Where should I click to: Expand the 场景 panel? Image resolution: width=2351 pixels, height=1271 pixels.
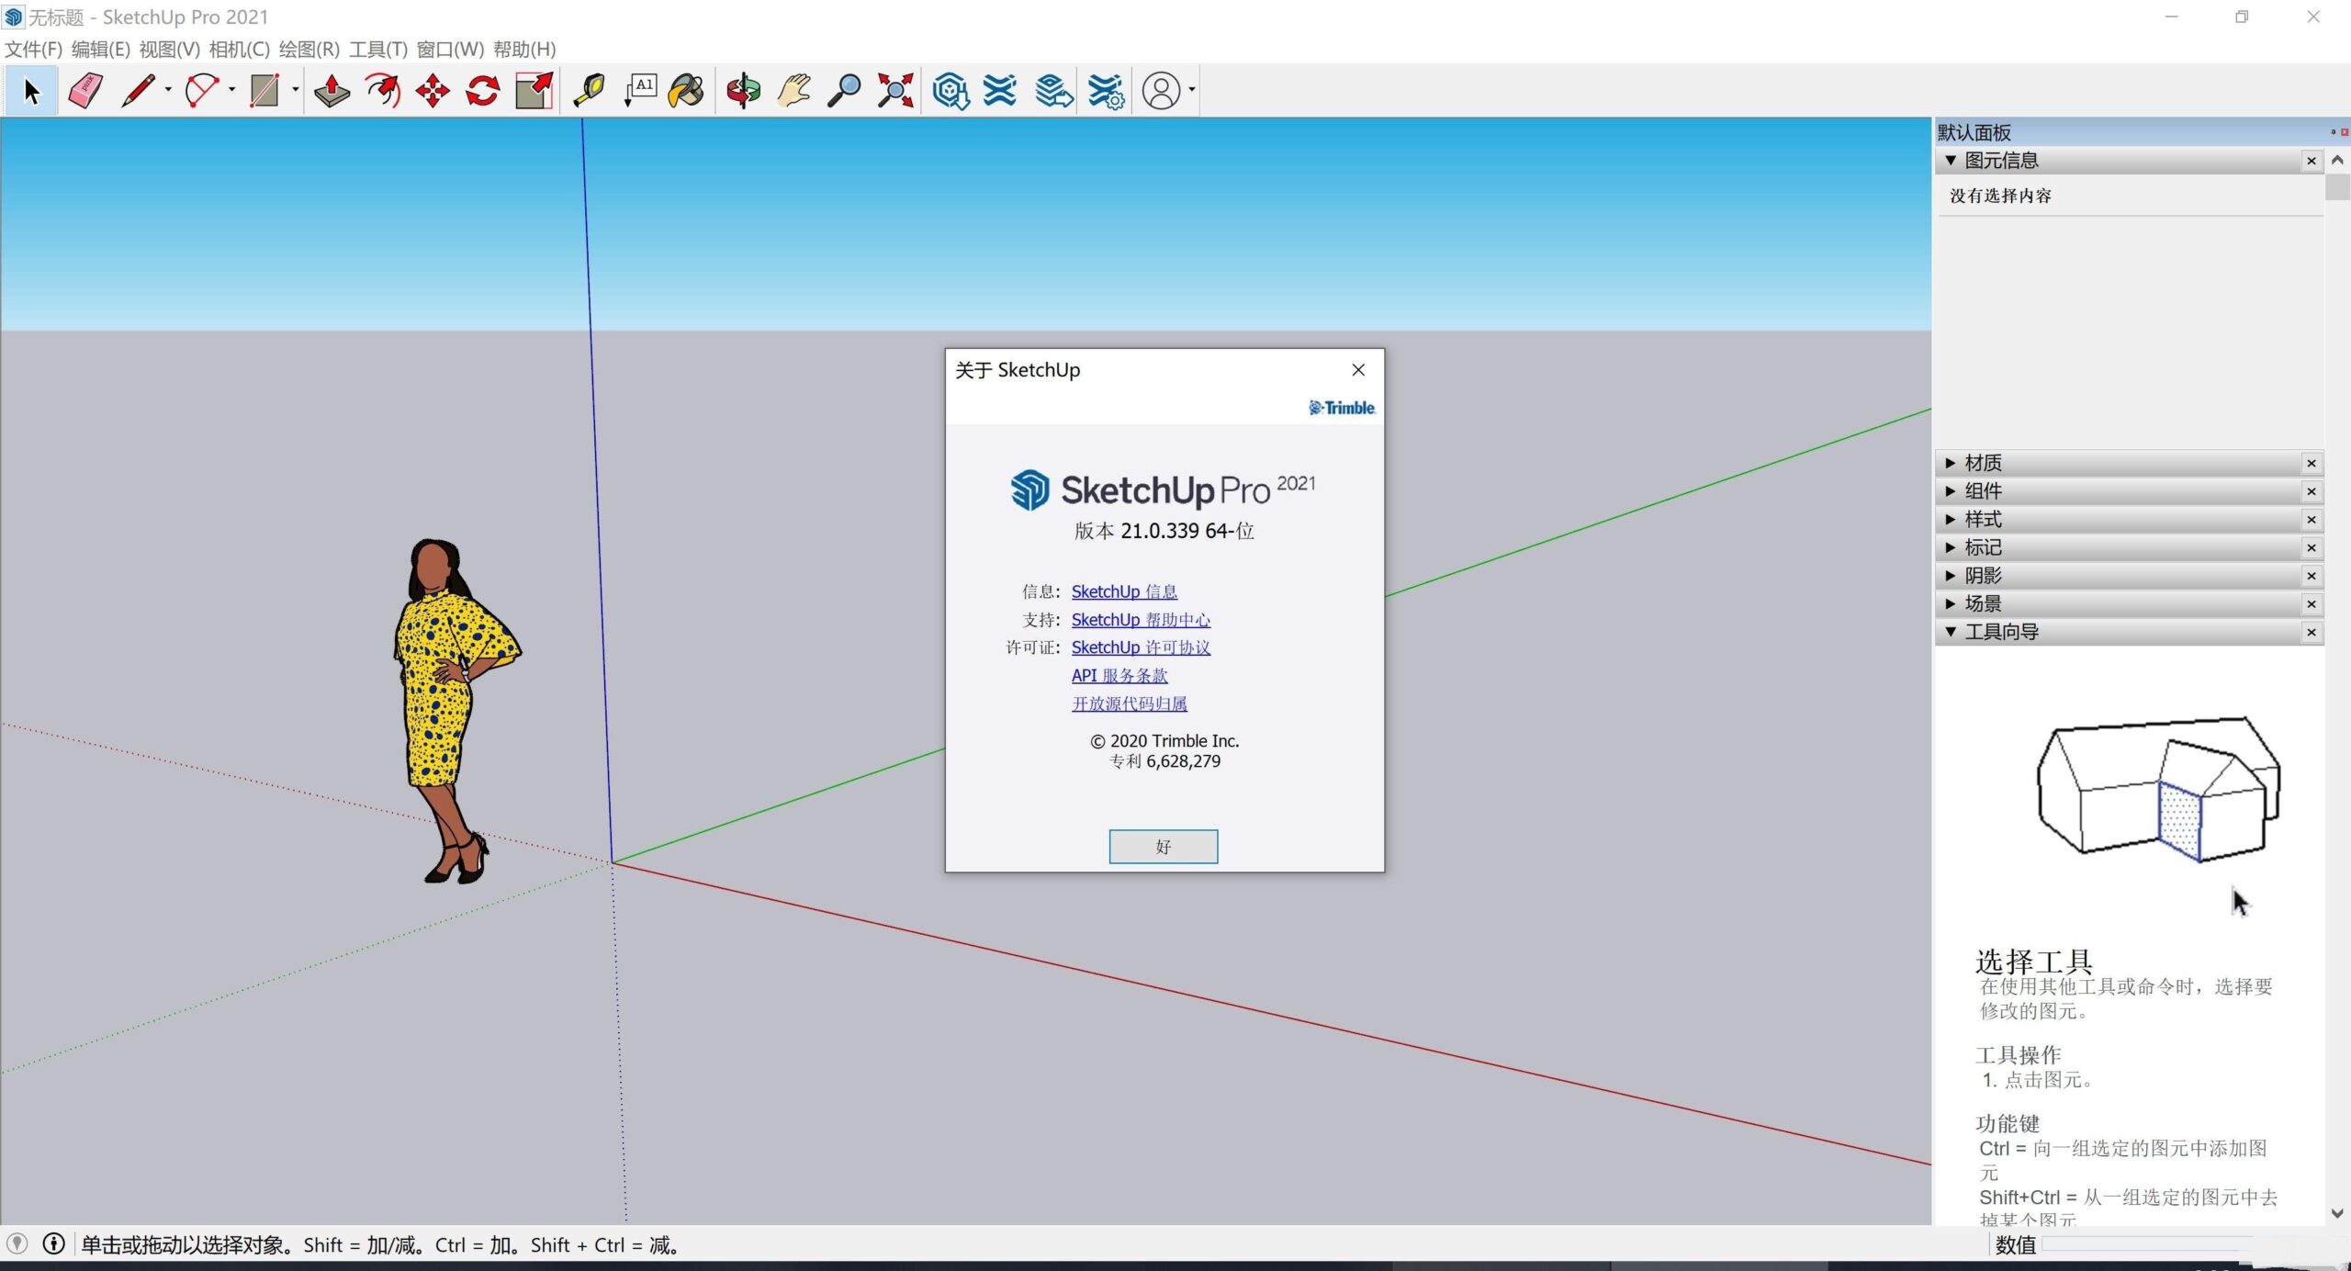(x=1951, y=604)
